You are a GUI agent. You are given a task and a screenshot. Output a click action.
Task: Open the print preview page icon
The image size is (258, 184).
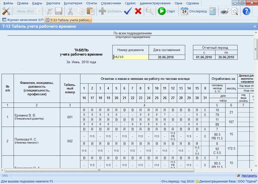coord(235,11)
